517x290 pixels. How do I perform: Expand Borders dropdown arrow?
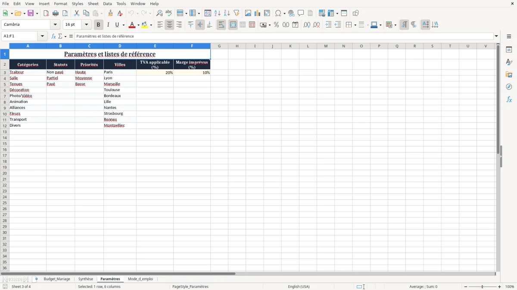pos(355,25)
